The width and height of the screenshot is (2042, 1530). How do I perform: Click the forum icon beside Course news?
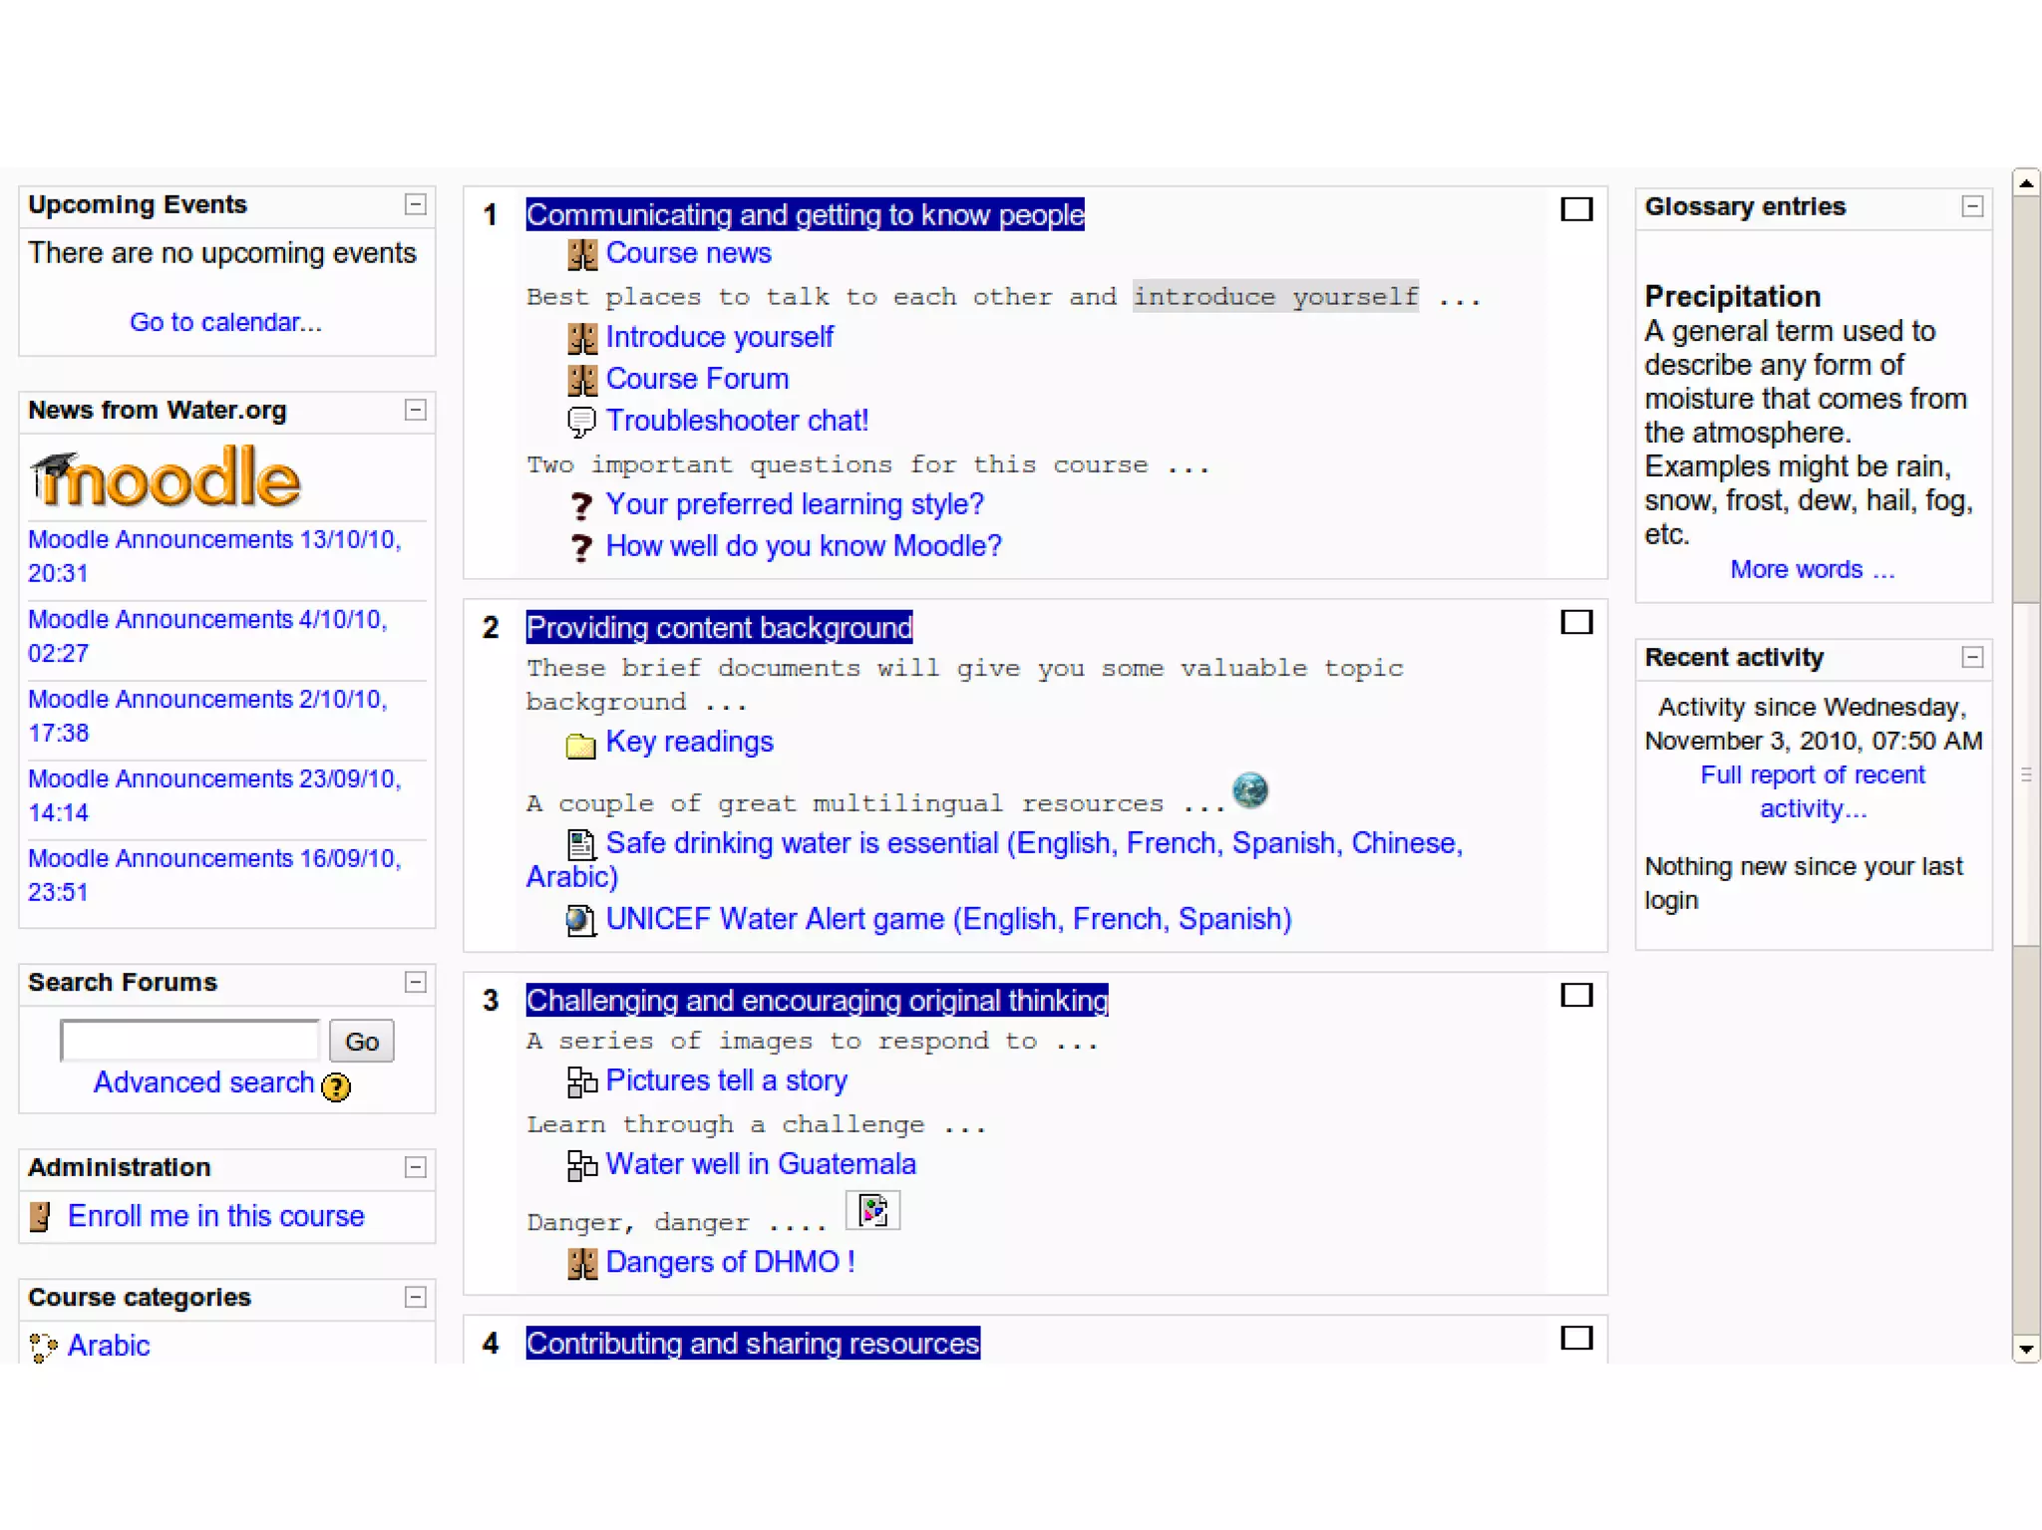click(581, 254)
